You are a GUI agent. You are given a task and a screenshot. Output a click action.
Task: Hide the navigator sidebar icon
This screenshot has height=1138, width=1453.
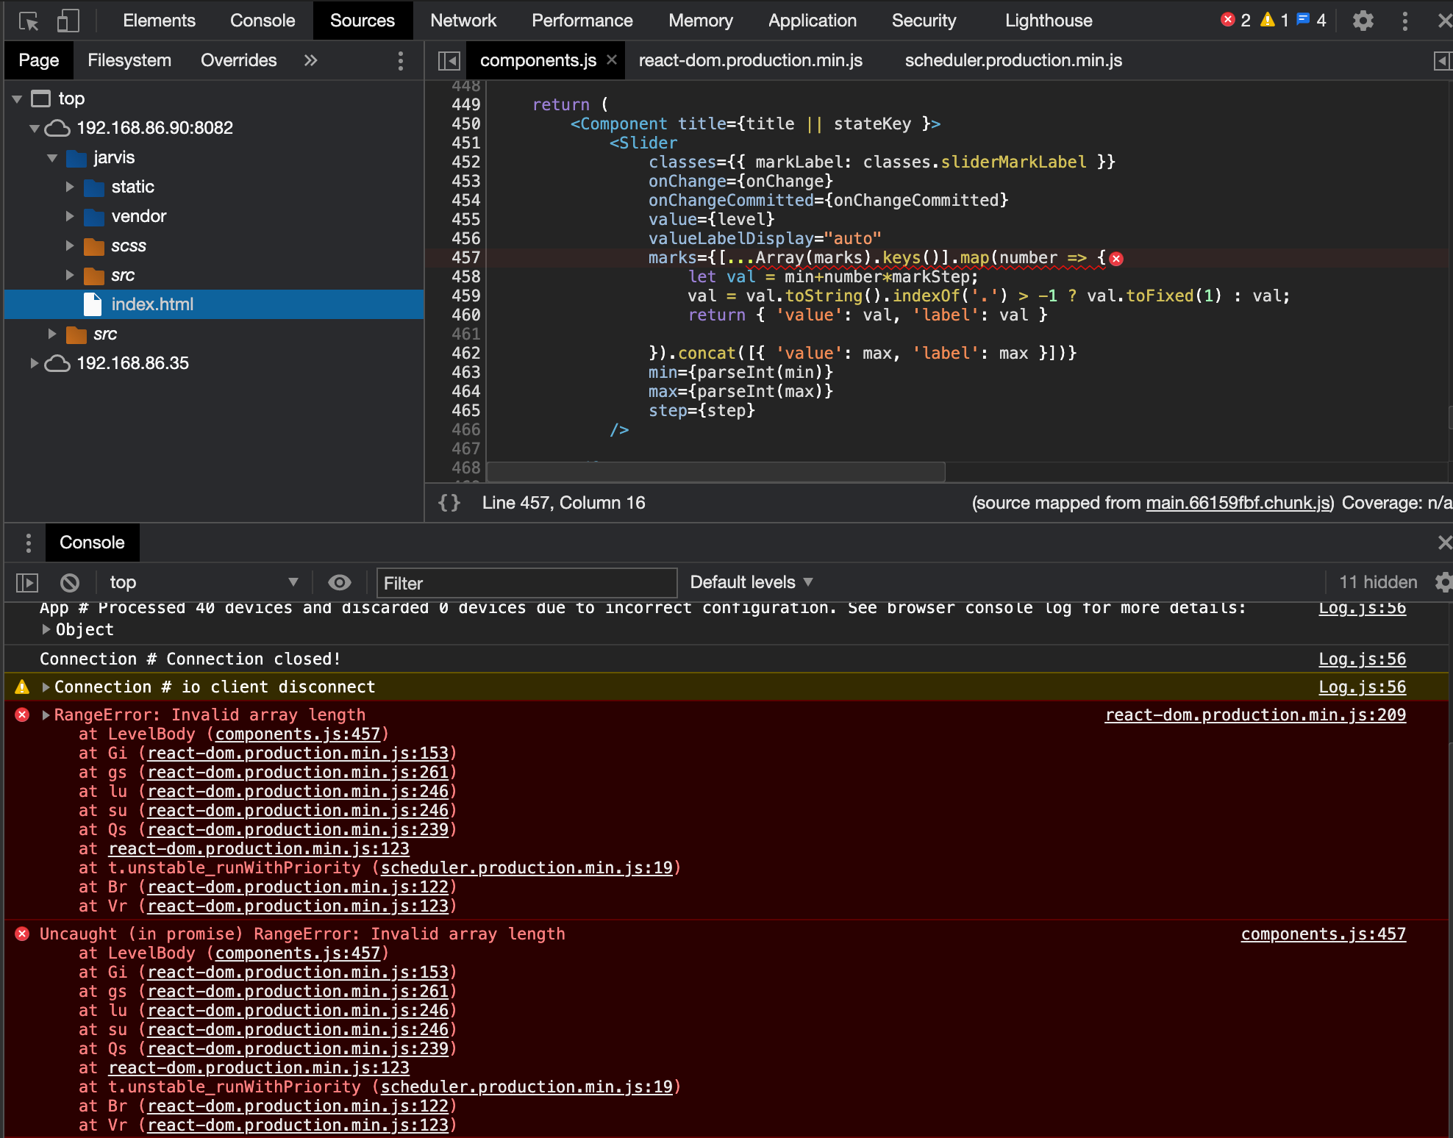click(449, 60)
